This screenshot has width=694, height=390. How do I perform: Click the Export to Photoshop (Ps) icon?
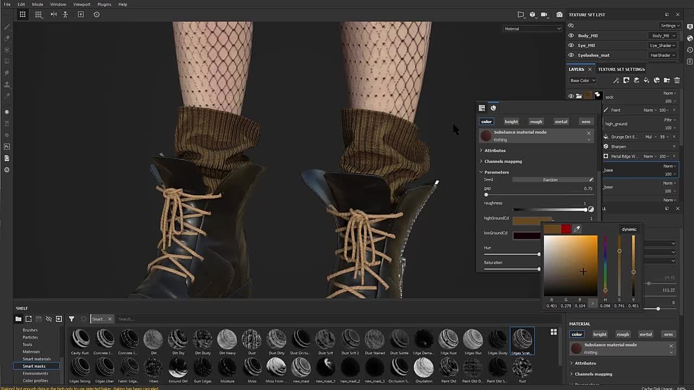click(x=7, y=146)
